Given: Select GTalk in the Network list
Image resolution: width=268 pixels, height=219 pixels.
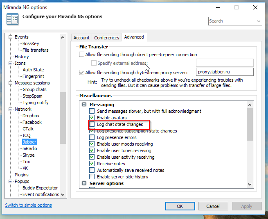Looking at the screenshot, I should (x=28, y=129).
